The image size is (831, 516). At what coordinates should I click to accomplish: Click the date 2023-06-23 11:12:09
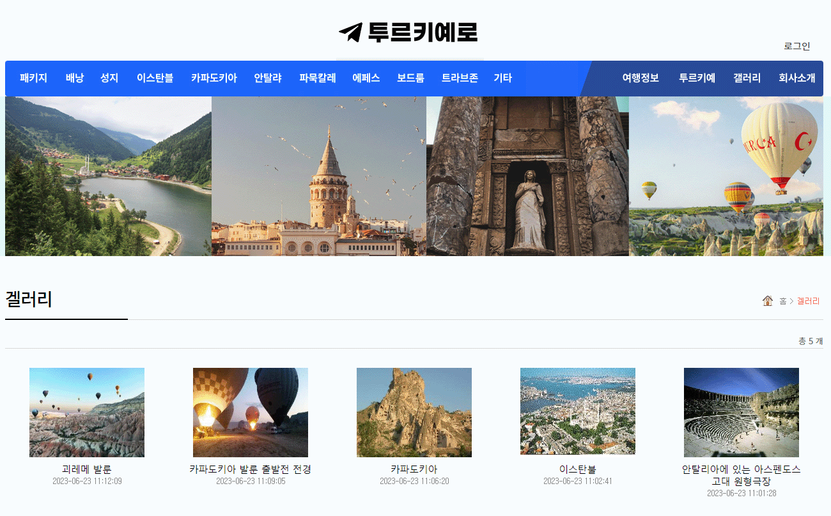(87, 481)
